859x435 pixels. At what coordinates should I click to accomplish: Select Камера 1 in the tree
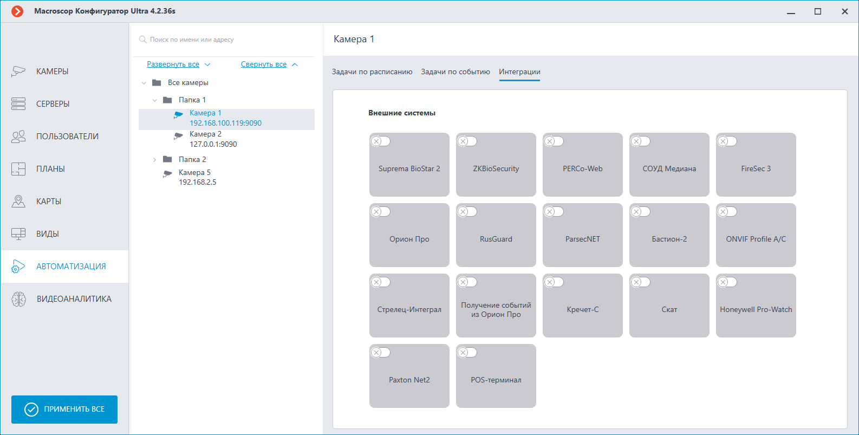point(226,118)
